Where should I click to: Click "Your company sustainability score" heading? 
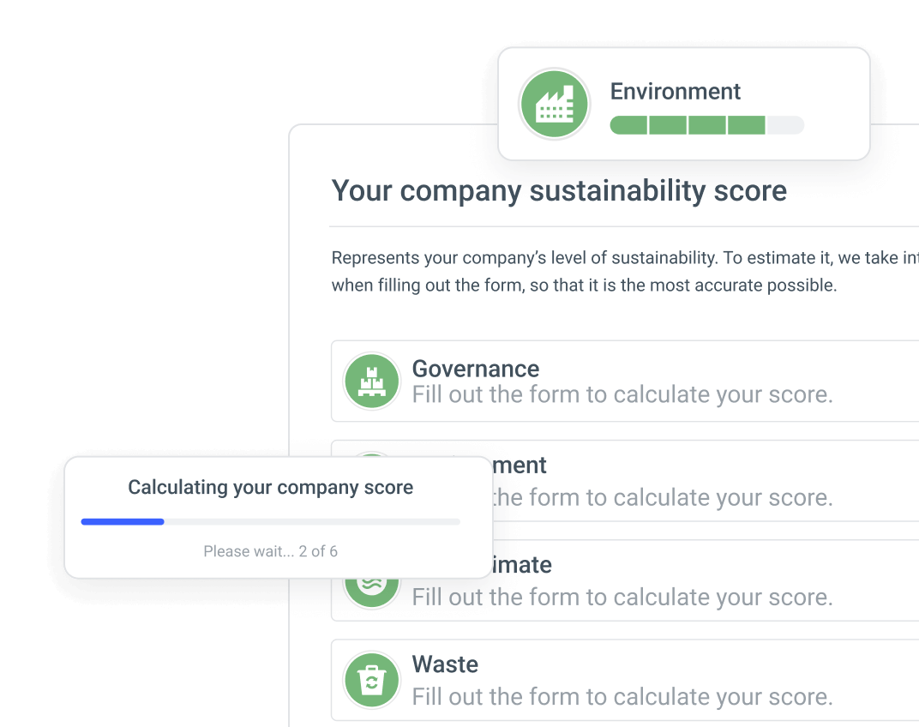559,191
